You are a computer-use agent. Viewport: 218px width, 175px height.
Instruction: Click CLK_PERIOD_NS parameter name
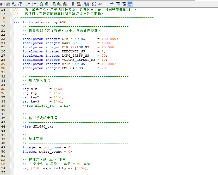(x=76, y=47)
